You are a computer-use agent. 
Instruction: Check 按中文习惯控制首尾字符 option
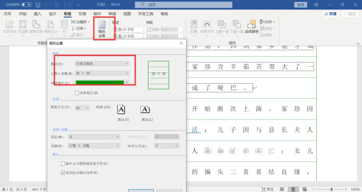63,163
